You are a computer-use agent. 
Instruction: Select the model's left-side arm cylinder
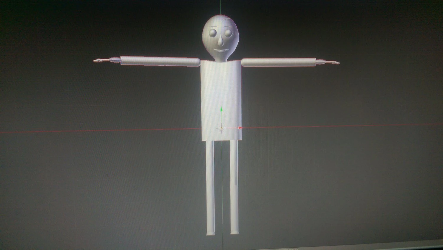(x=160, y=61)
